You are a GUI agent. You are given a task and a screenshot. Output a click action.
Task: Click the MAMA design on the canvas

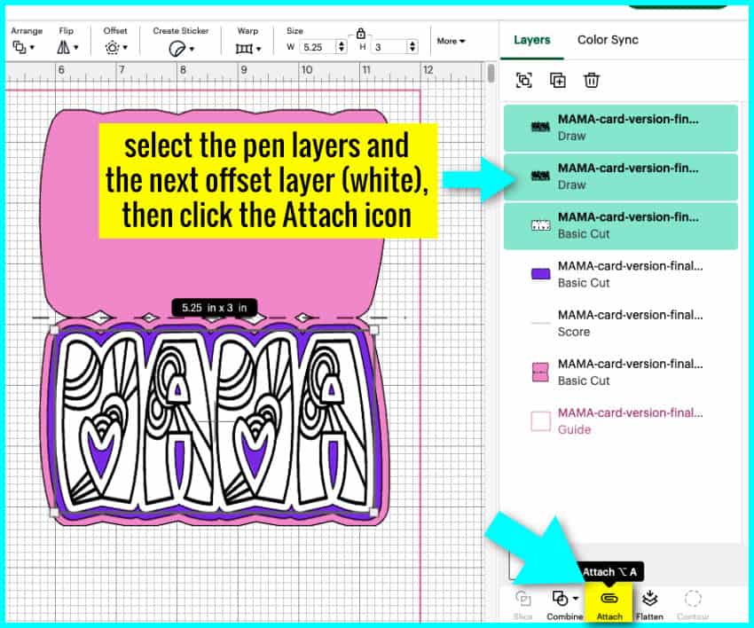(x=214, y=423)
